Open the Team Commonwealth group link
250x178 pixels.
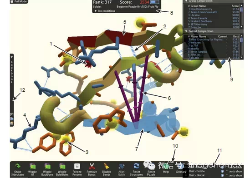click(204, 12)
